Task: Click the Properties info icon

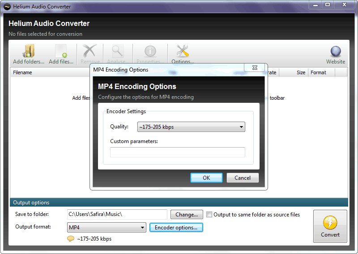Action: [x=150, y=51]
